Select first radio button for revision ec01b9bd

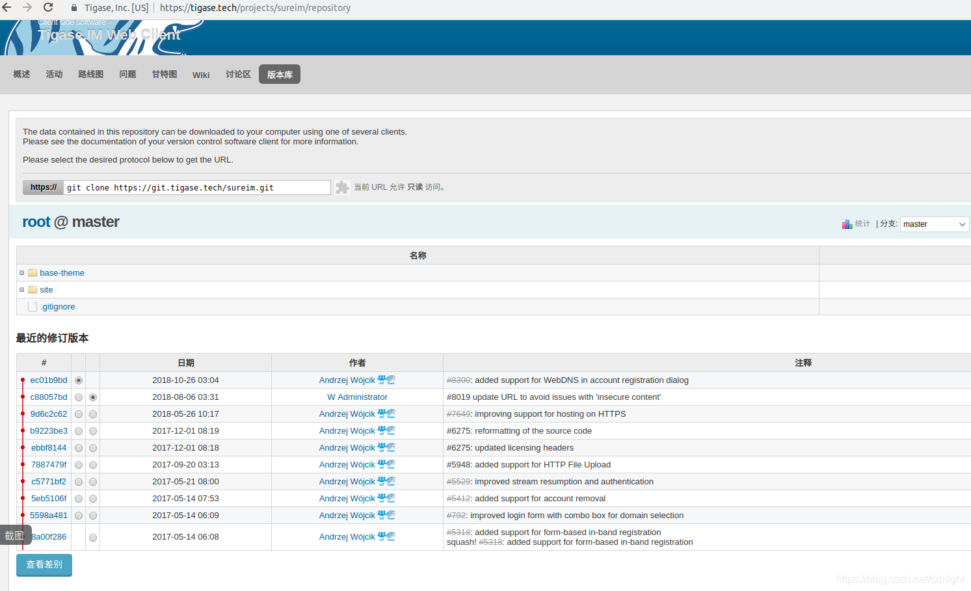pyautogui.click(x=79, y=380)
